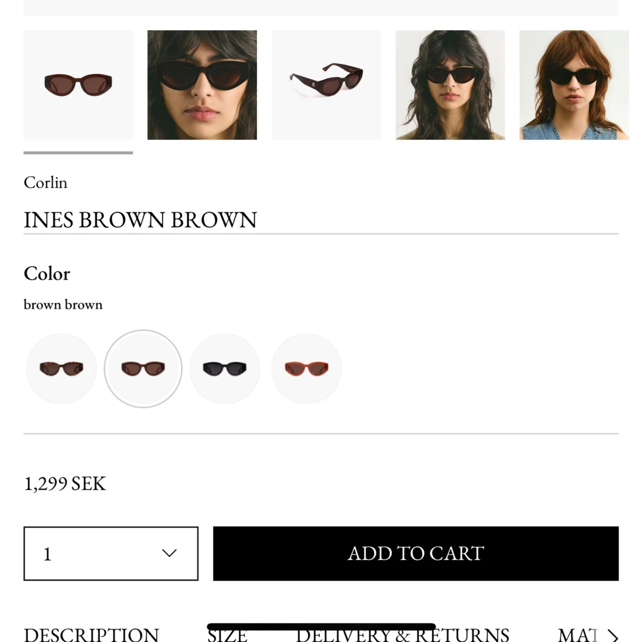Select the tortoise color swatch
Image resolution: width=642 pixels, height=642 pixels.
(x=62, y=369)
